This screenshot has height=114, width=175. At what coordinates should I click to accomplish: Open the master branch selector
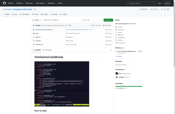[x=37, y=20]
